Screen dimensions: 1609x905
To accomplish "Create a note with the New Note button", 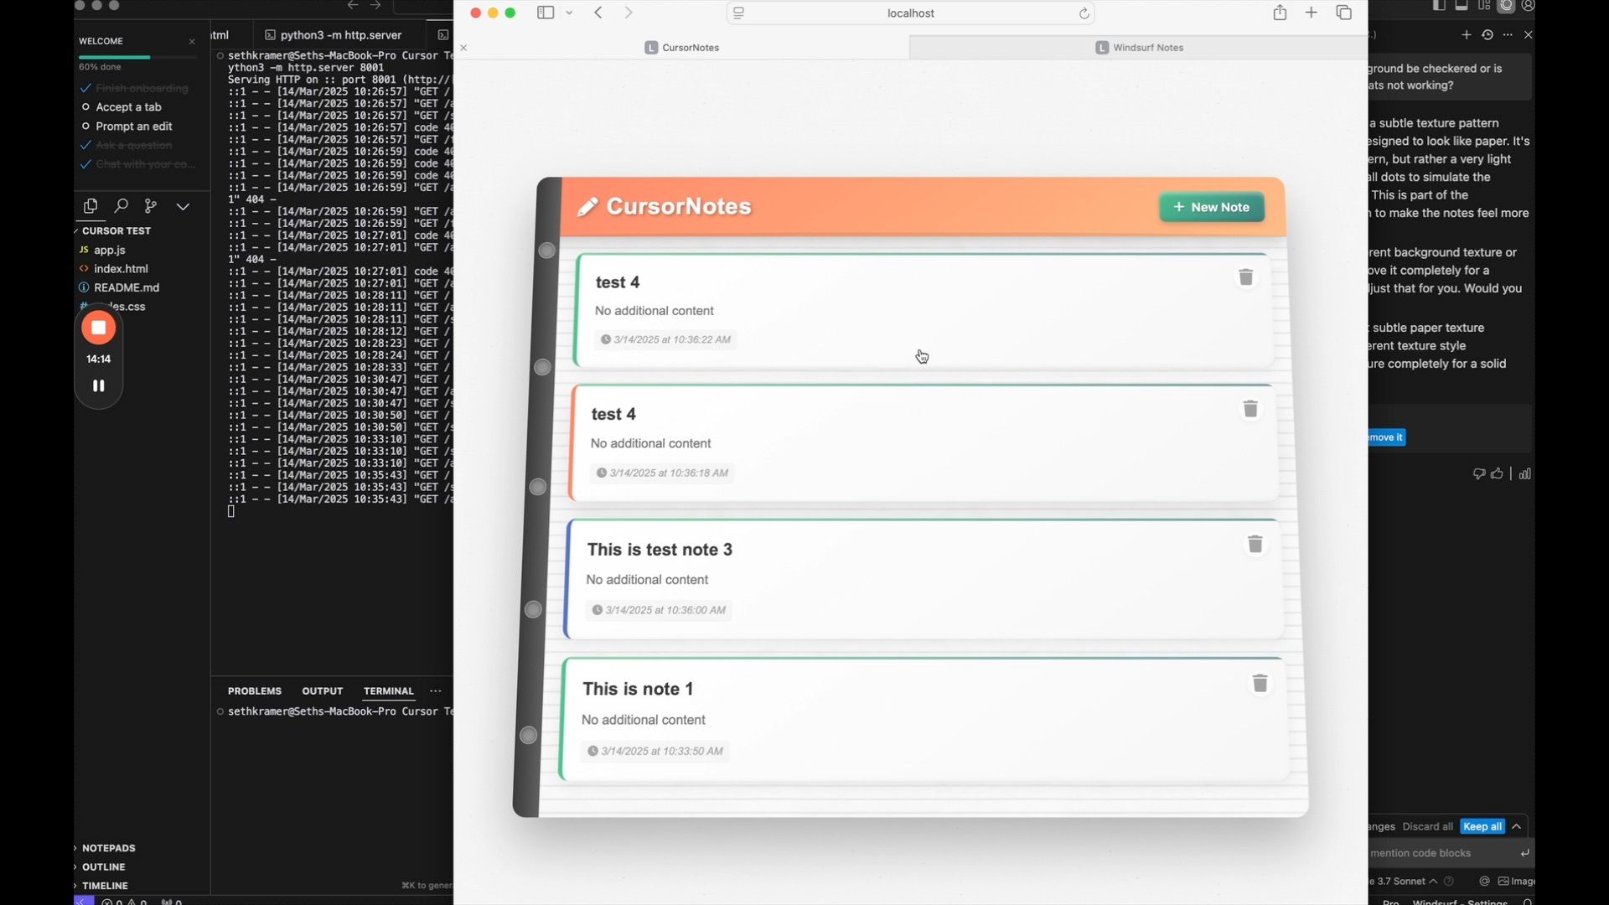I will [1212, 207].
